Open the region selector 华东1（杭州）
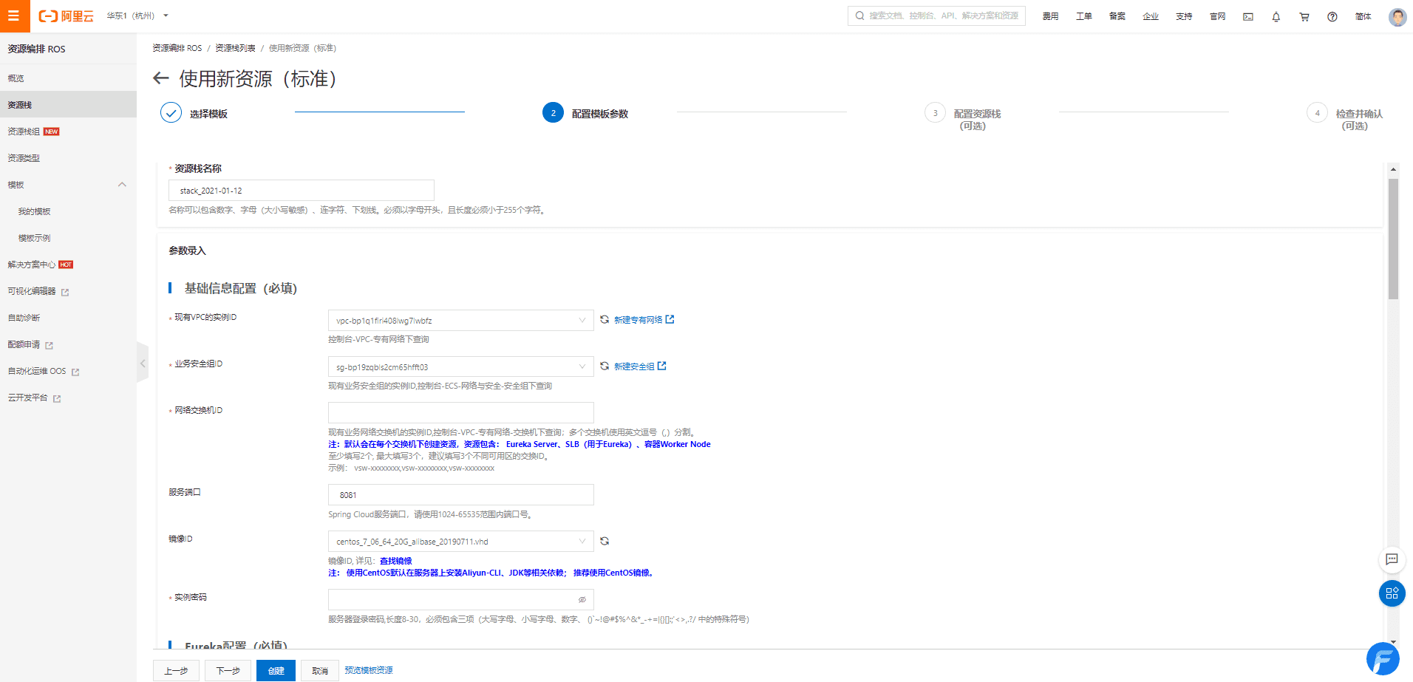Viewport: 1413px width, 682px height. 137,16
